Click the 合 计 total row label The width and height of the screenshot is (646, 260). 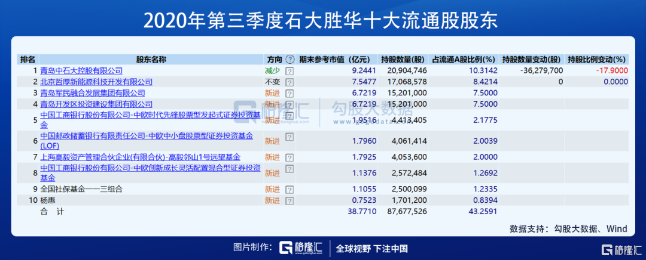pyautogui.click(x=52, y=212)
